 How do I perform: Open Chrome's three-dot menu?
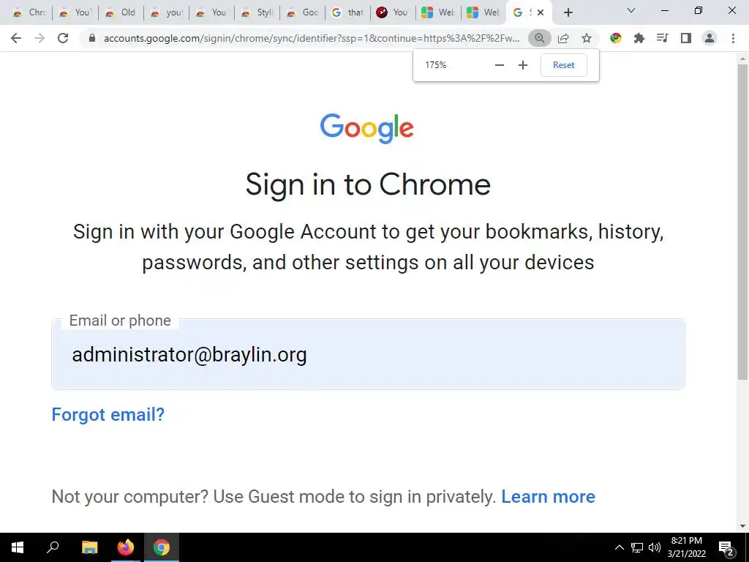click(x=733, y=38)
